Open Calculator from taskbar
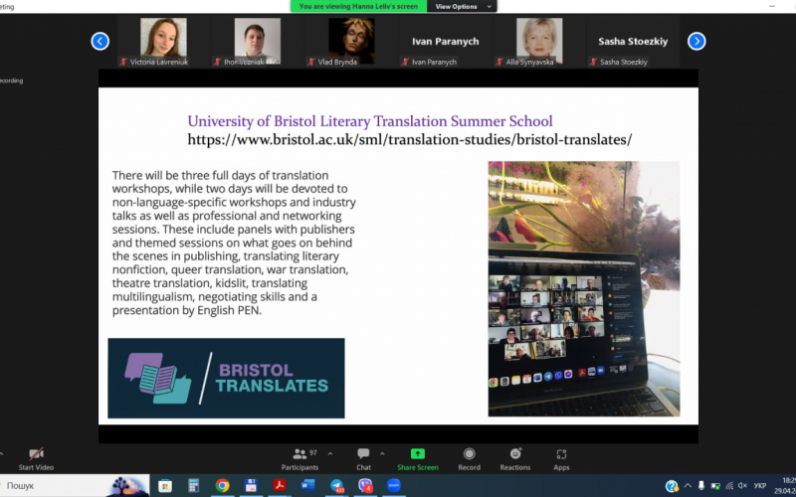 (x=193, y=486)
